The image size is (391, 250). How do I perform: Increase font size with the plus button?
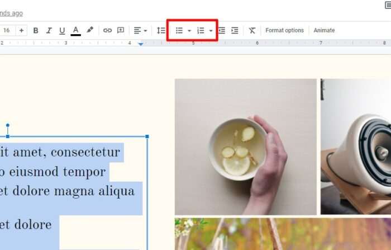[21, 30]
